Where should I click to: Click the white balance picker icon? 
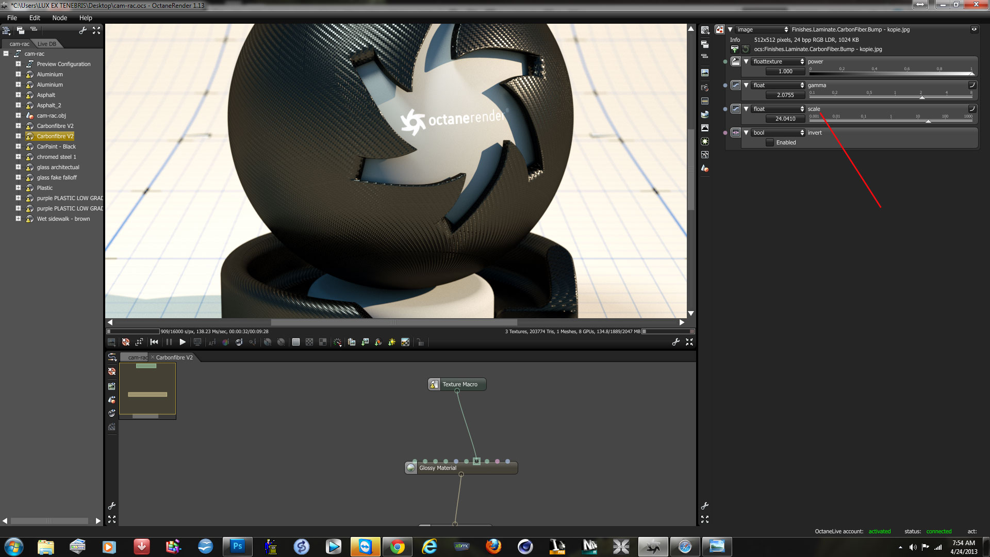(x=225, y=342)
